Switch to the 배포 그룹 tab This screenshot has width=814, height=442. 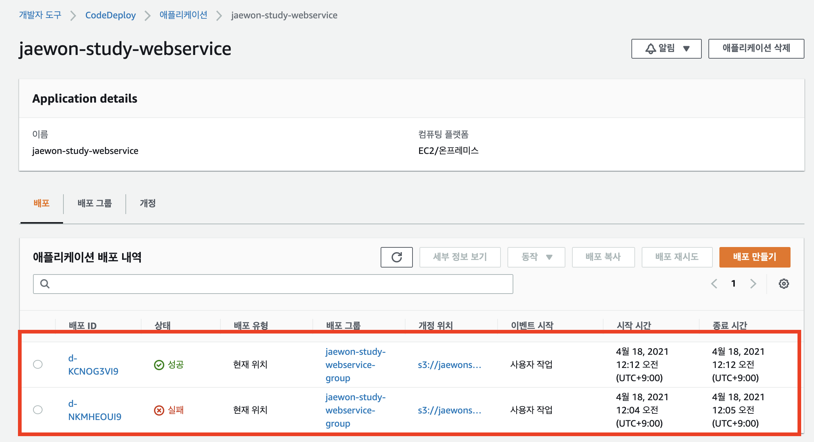tap(94, 203)
